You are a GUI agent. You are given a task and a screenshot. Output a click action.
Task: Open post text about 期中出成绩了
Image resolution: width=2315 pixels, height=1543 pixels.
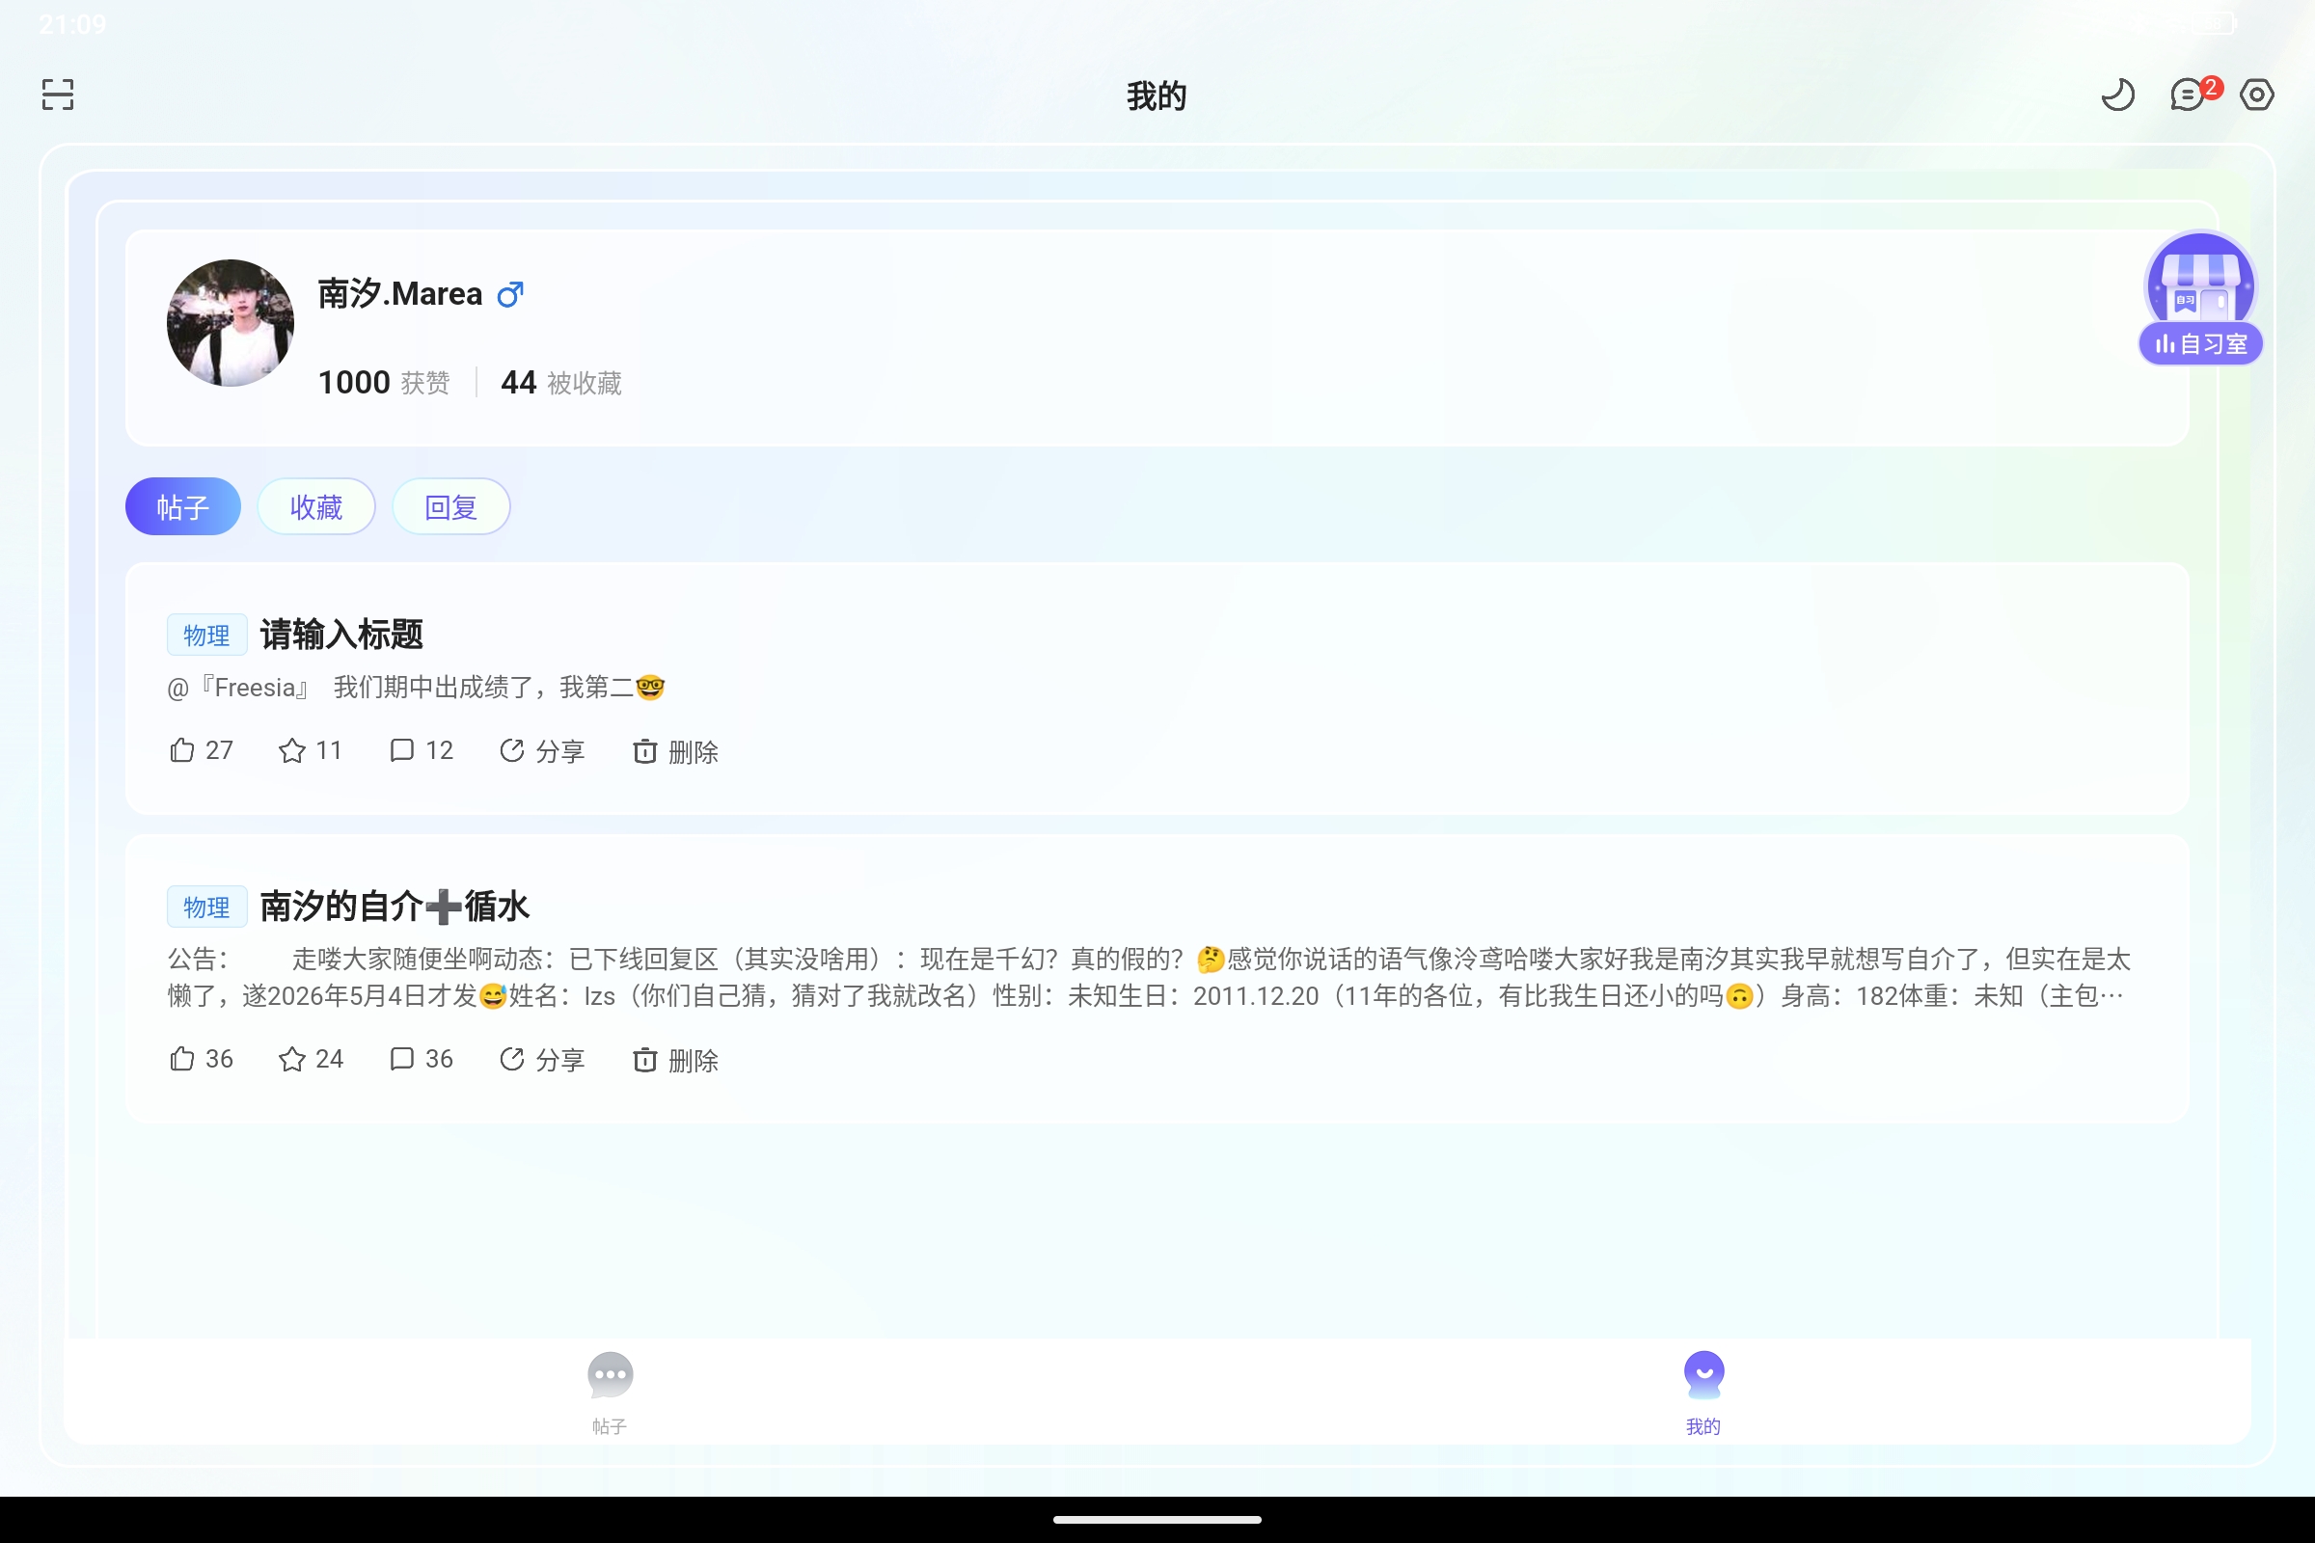click(x=417, y=687)
